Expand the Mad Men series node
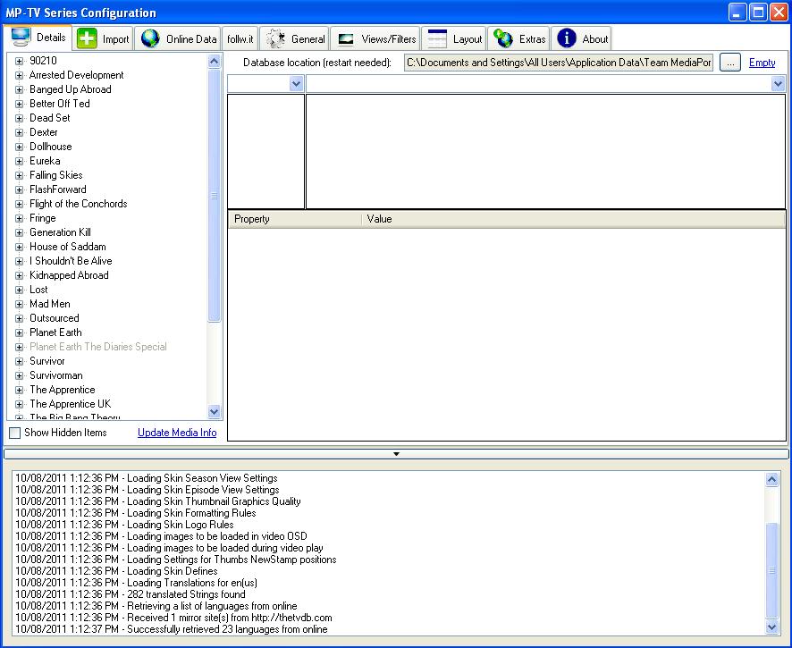Viewport: 792px width, 648px height. coord(19,304)
